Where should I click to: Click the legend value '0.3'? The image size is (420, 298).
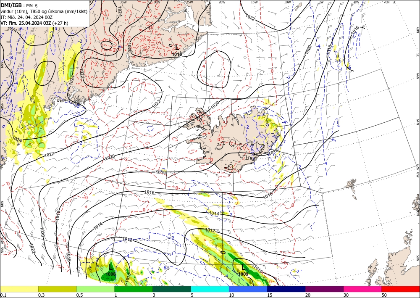[x=41, y=295]
